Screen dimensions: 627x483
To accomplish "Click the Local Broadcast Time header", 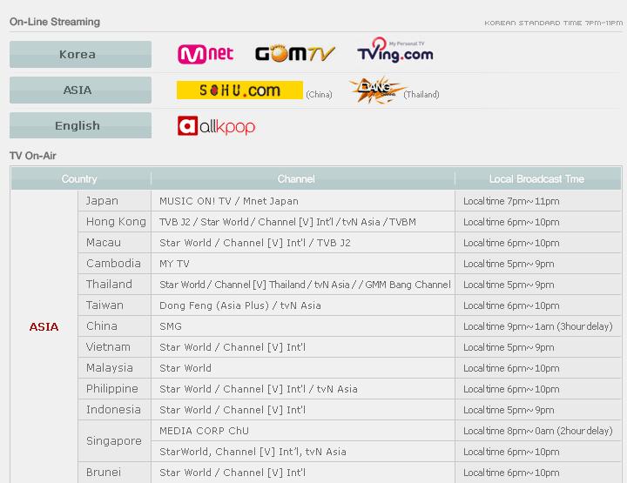I will 536,179.
